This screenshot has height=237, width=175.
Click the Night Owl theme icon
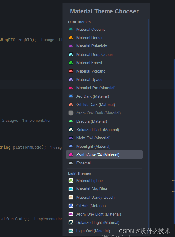(x=71, y=138)
